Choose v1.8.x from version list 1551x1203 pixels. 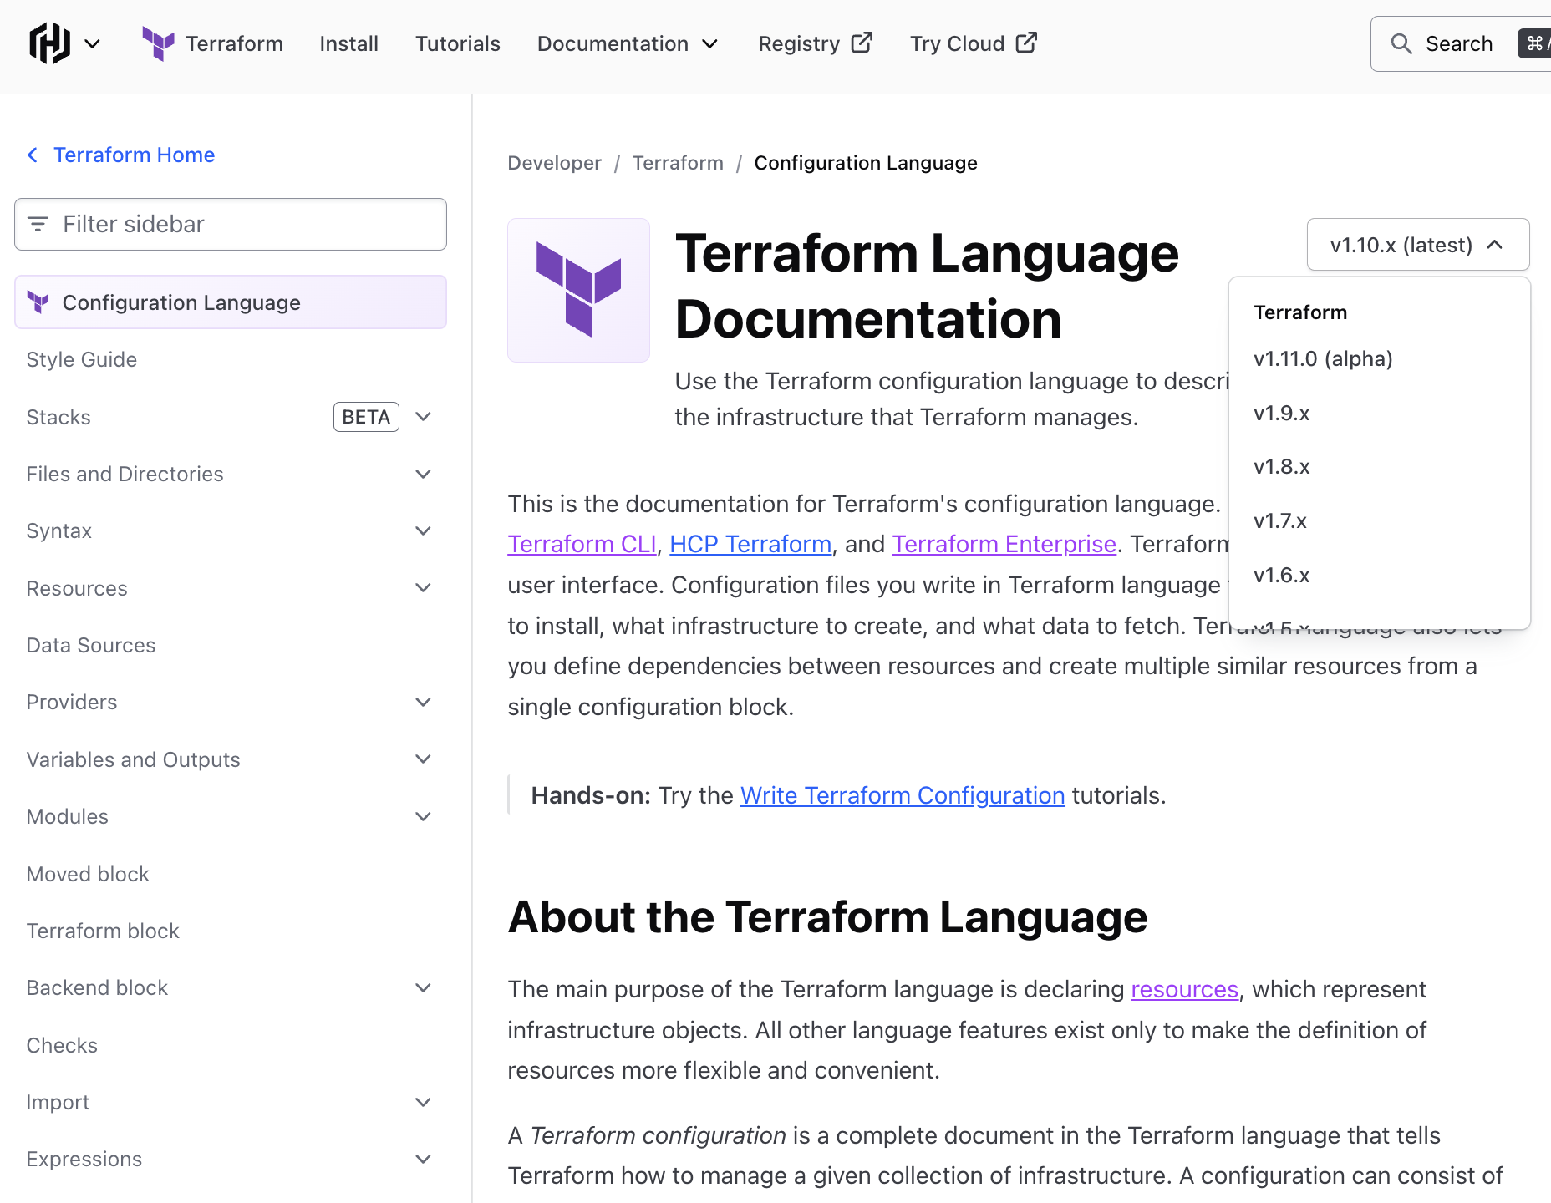click(x=1282, y=467)
